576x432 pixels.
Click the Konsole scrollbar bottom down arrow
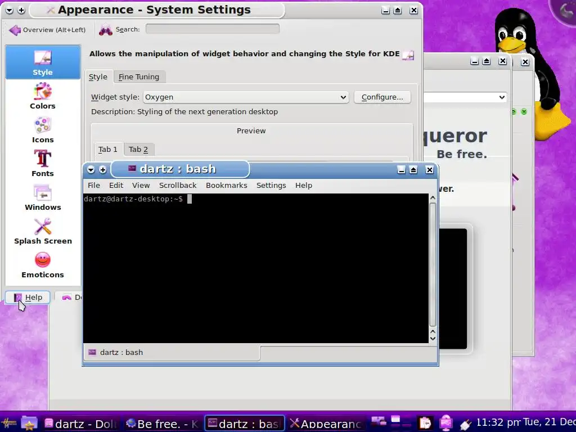pos(433,338)
